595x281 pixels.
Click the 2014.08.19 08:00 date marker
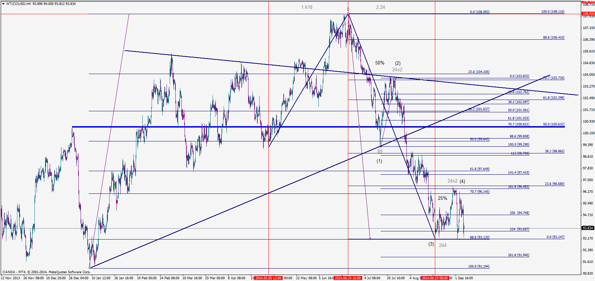[435, 278]
